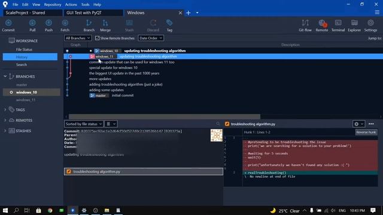Screen dimensions: 383x215
Task: Create a new branch via Branch icon
Action: click(89, 25)
